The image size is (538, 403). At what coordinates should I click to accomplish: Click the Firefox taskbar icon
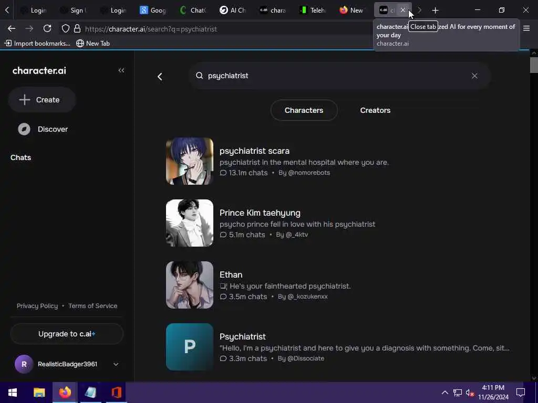pyautogui.click(x=65, y=393)
